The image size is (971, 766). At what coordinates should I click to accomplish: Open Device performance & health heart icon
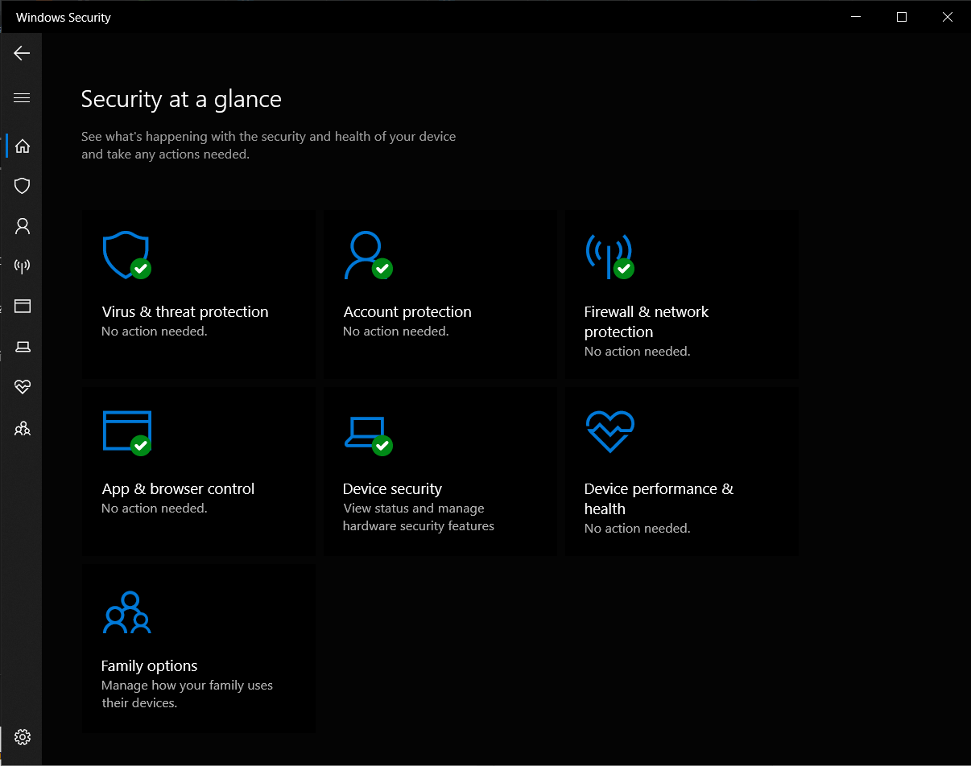[x=22, y=387]
